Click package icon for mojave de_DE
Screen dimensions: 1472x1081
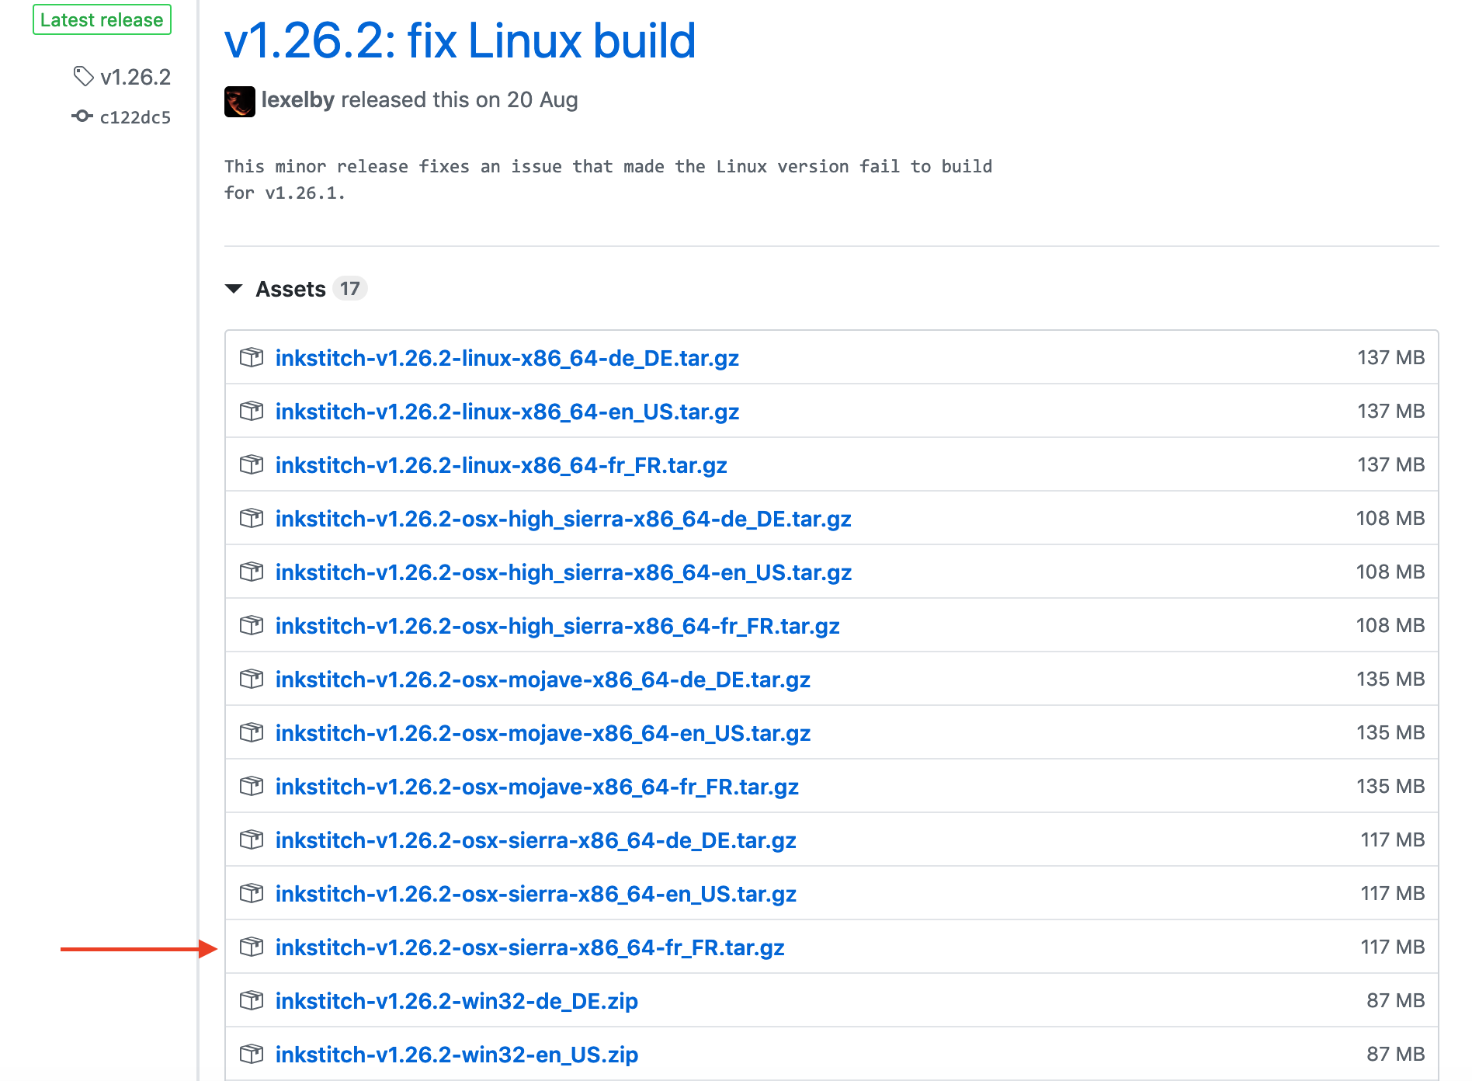252,679
